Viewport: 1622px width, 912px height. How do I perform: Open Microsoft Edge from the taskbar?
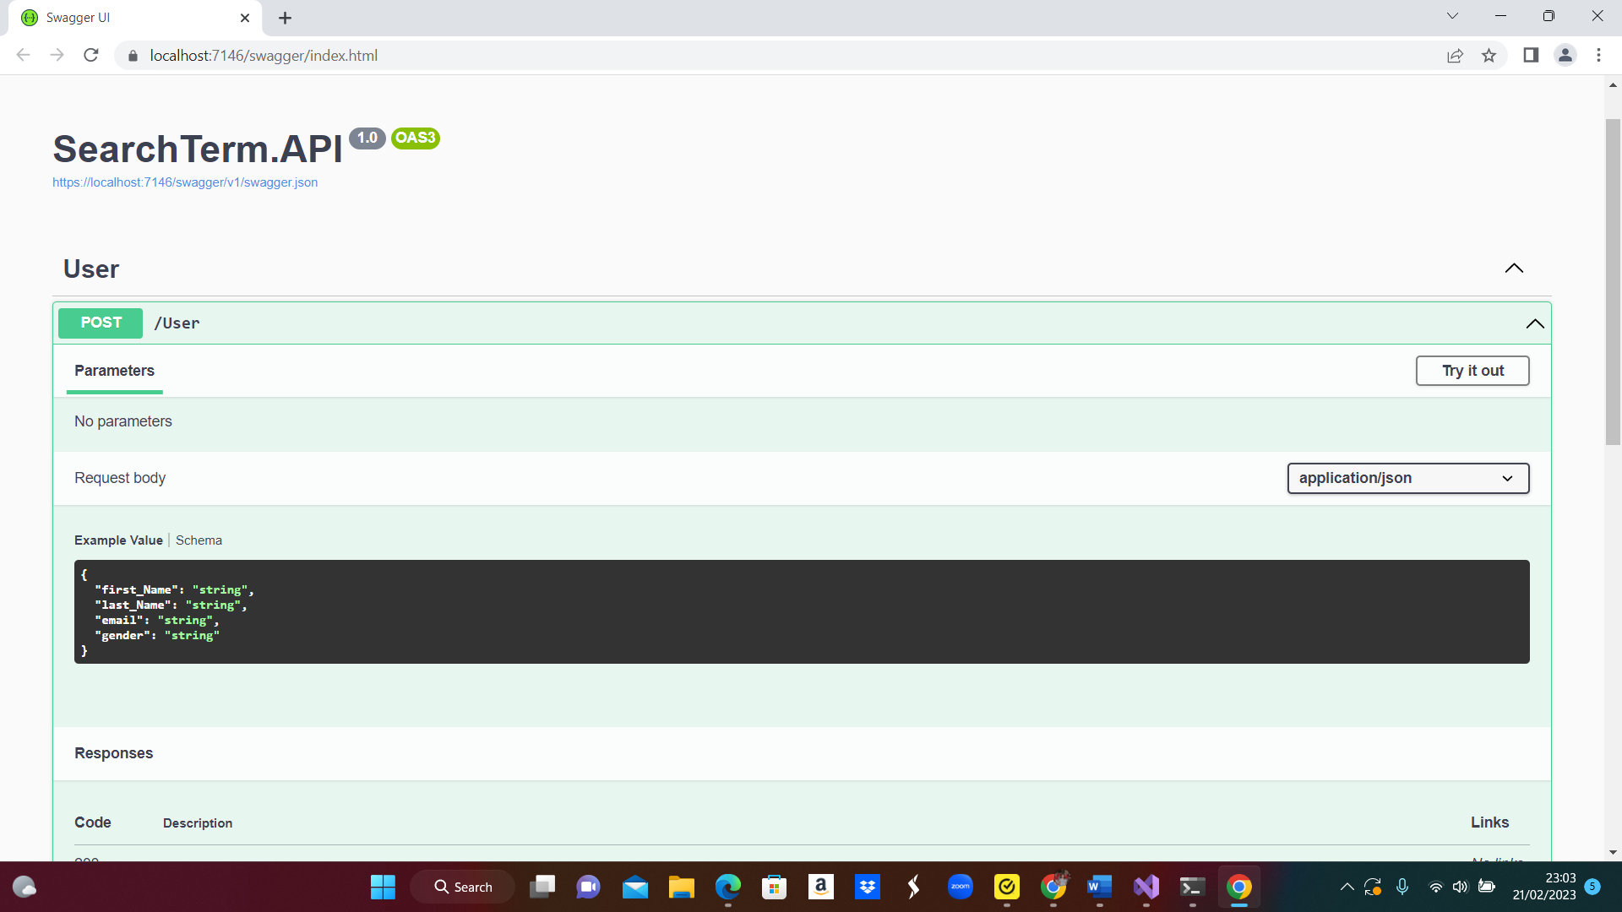727,887
